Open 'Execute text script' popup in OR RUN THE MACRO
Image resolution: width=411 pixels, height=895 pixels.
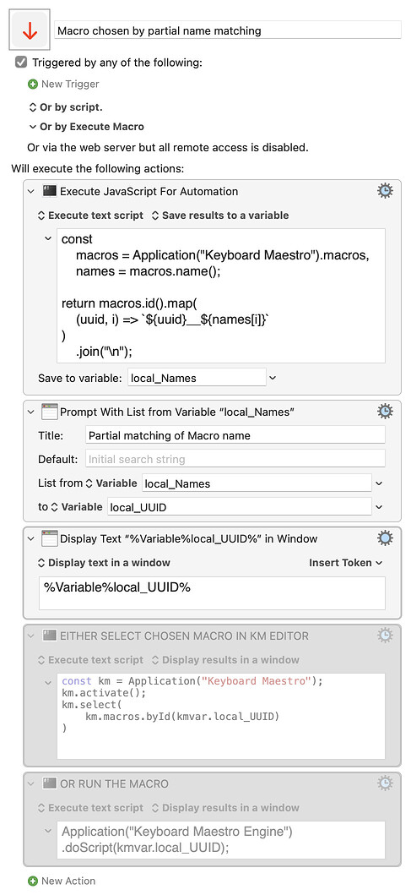90,807
